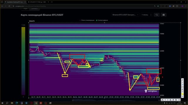
Task: Toggle the Supercharts legend item
Action: 102,20
